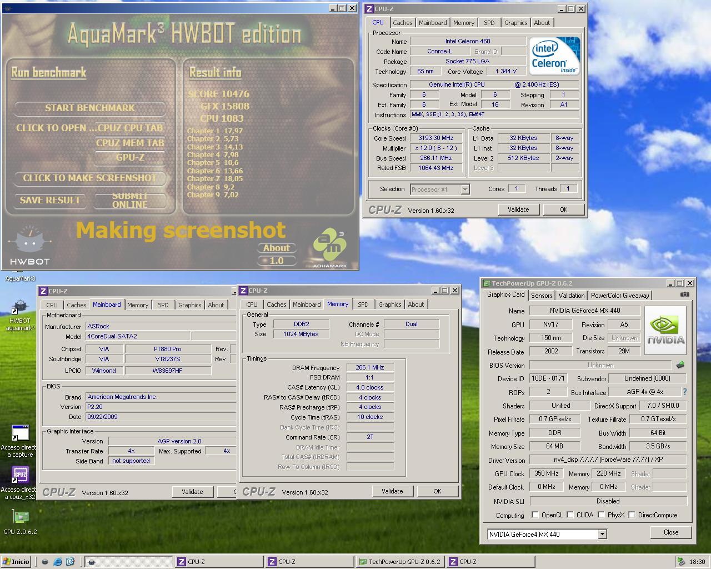Click the GPU-Z BIOS save chip icon
Viewport: 711px width, 569px height.
pyautogui.click(x=680, y=365)
